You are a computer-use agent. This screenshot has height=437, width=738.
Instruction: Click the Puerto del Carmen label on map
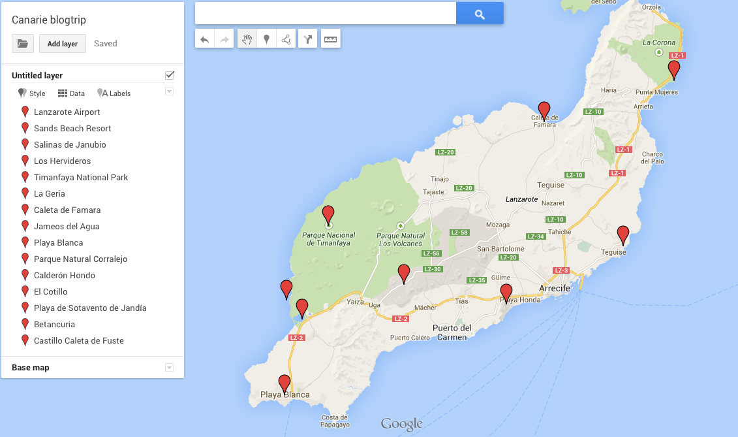(452, 332)
